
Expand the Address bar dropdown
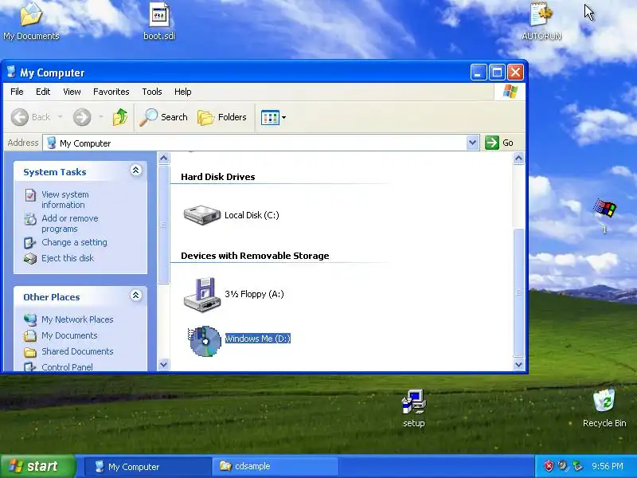click(472, 143)
